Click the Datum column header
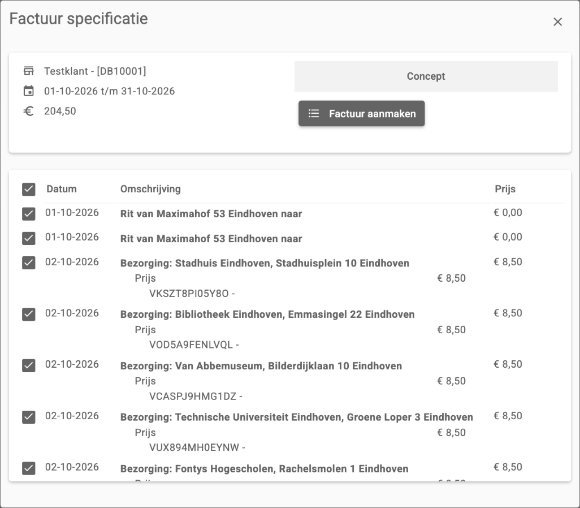Screen dimensions: 580x508 click(62, 189)
